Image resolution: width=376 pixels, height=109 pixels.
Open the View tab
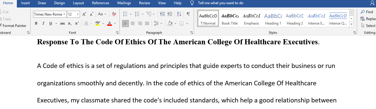point(162,3)
